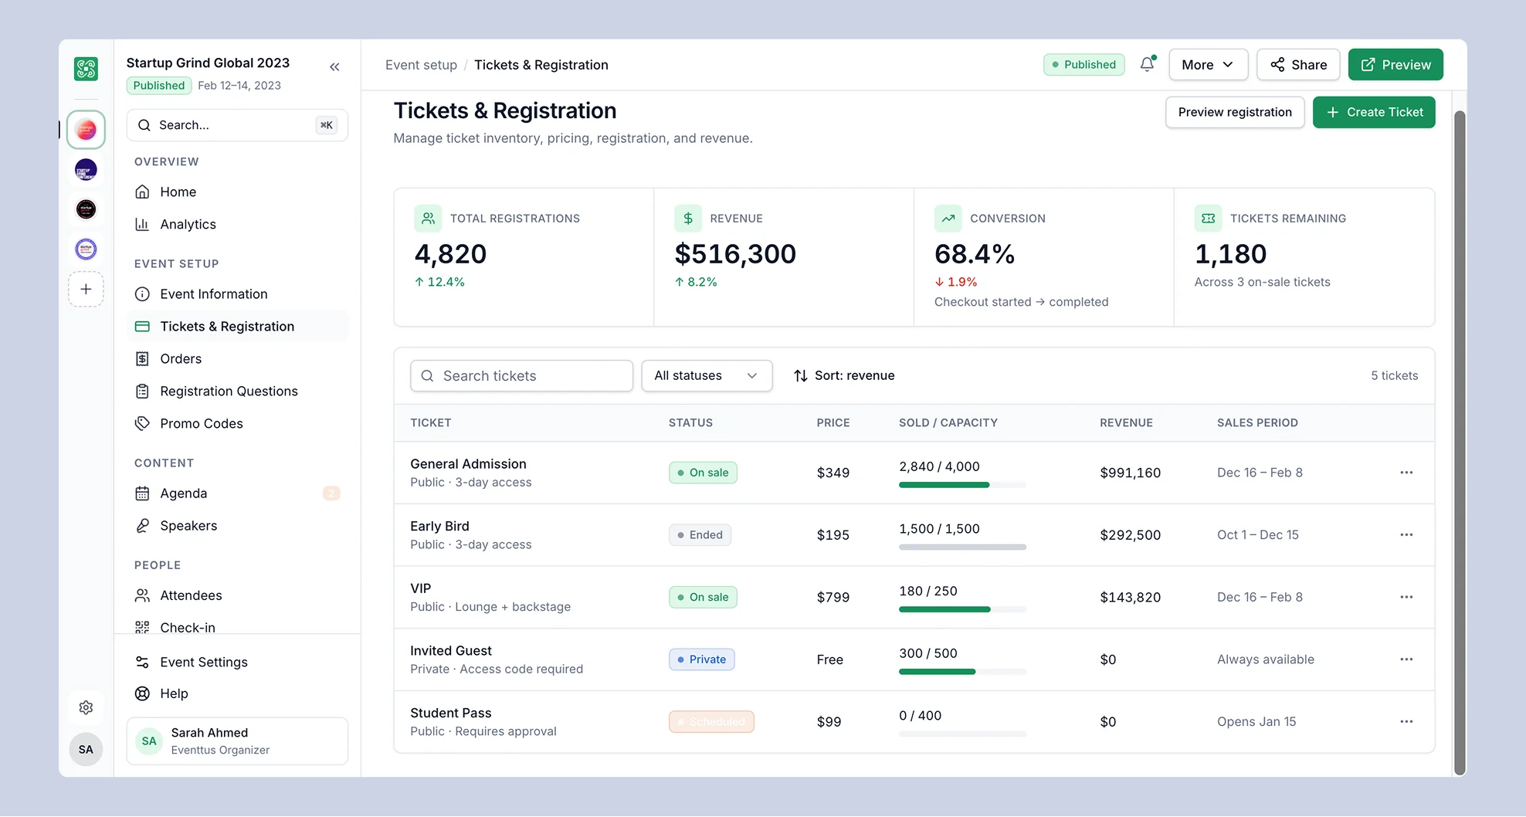1526x817 pixels.
Task: Select the second event thumbnail in rail
Action: 86,170
